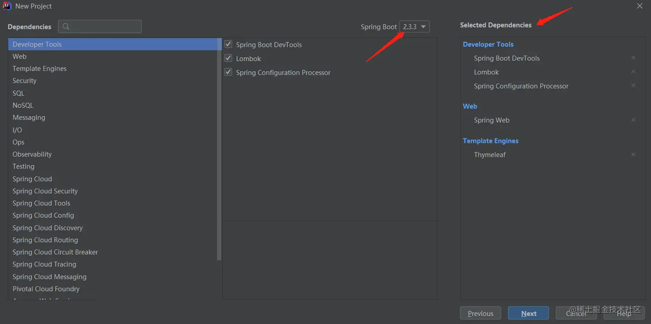Click the Template Engines selected group heading
651x324 pixels.
click(491, 141)
